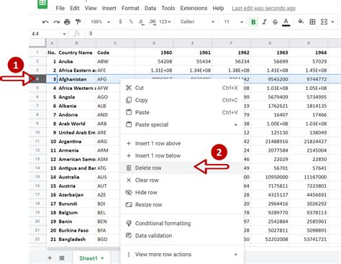This screenshot has width=341, height=264.
Task: Open the Help menu
Action: coord(218,8)
